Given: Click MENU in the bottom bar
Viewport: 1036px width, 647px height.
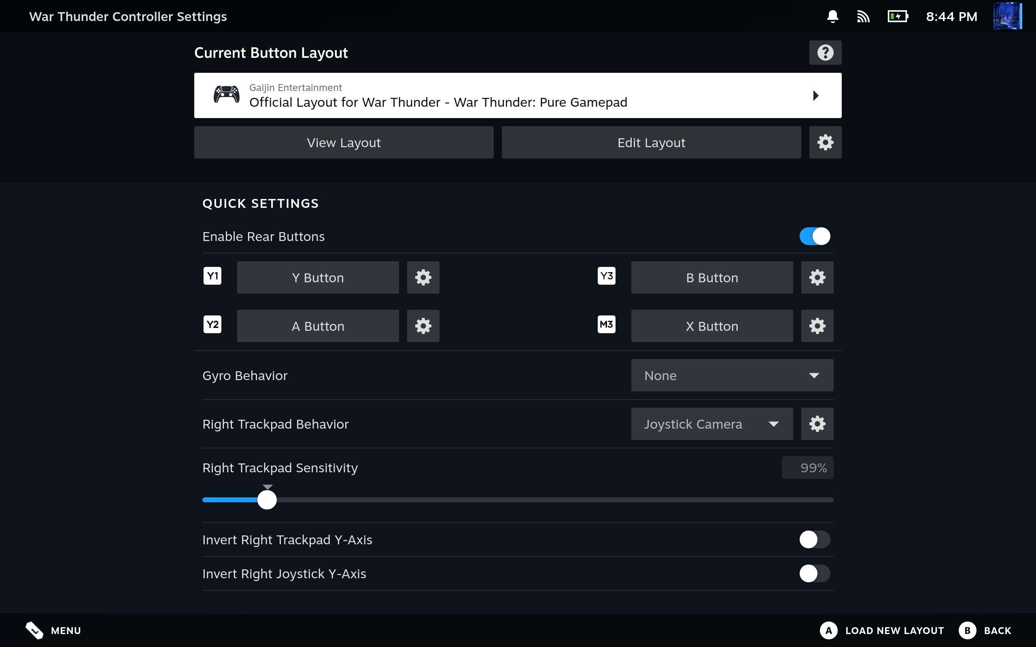Looking at the screenshot, I should [x=53, y=630].
